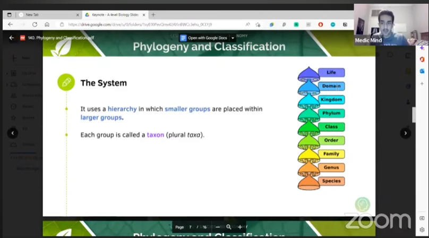The height and width of the screenshot is (238, 429).
Task: Zoom in on the PDF with plus
Action: (240, 227)
